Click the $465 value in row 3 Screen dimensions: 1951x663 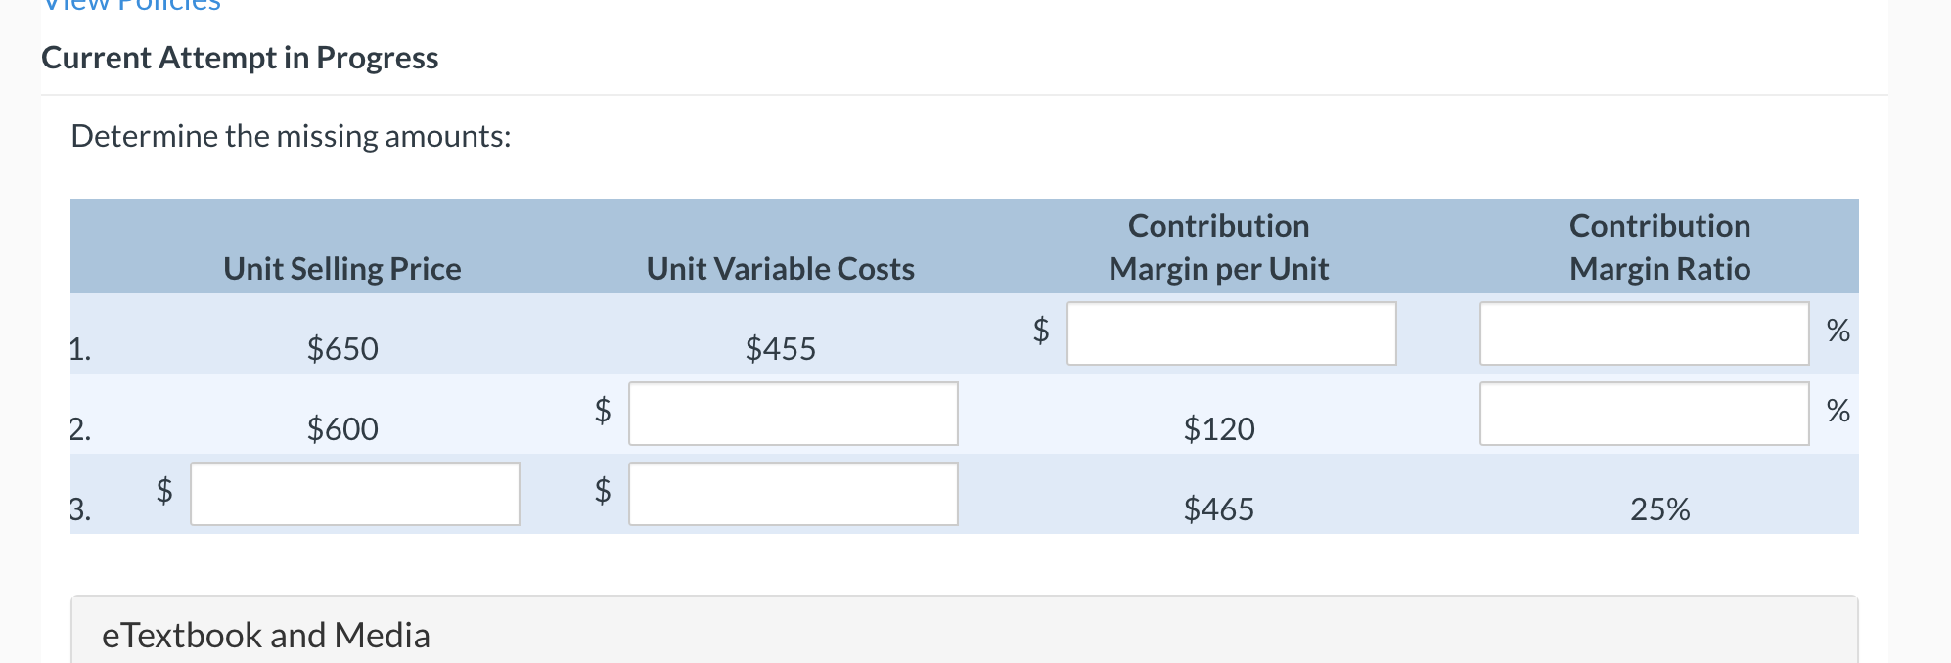coord(1220,508)
